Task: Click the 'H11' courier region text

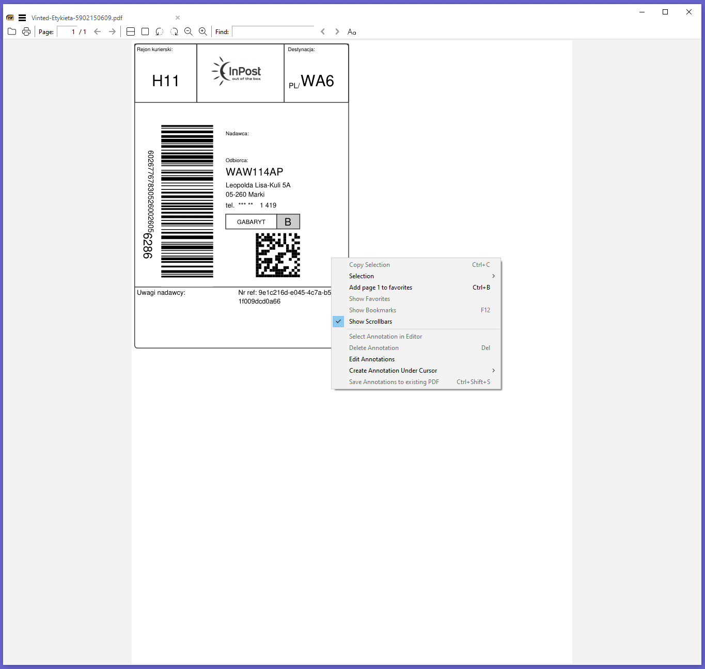Action: tap(165, 81)
